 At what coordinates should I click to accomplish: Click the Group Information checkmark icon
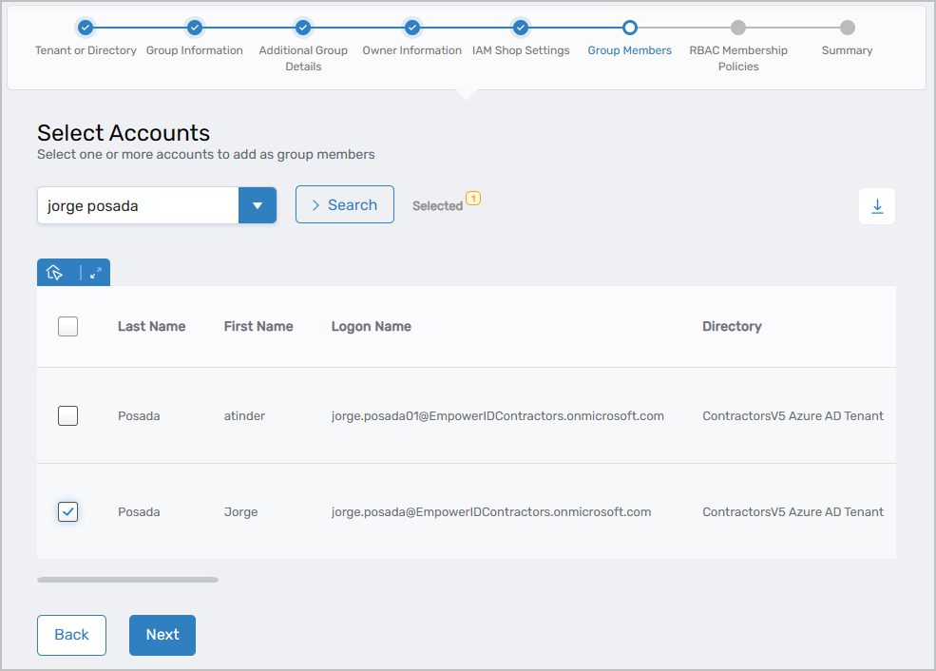(195, 29)
